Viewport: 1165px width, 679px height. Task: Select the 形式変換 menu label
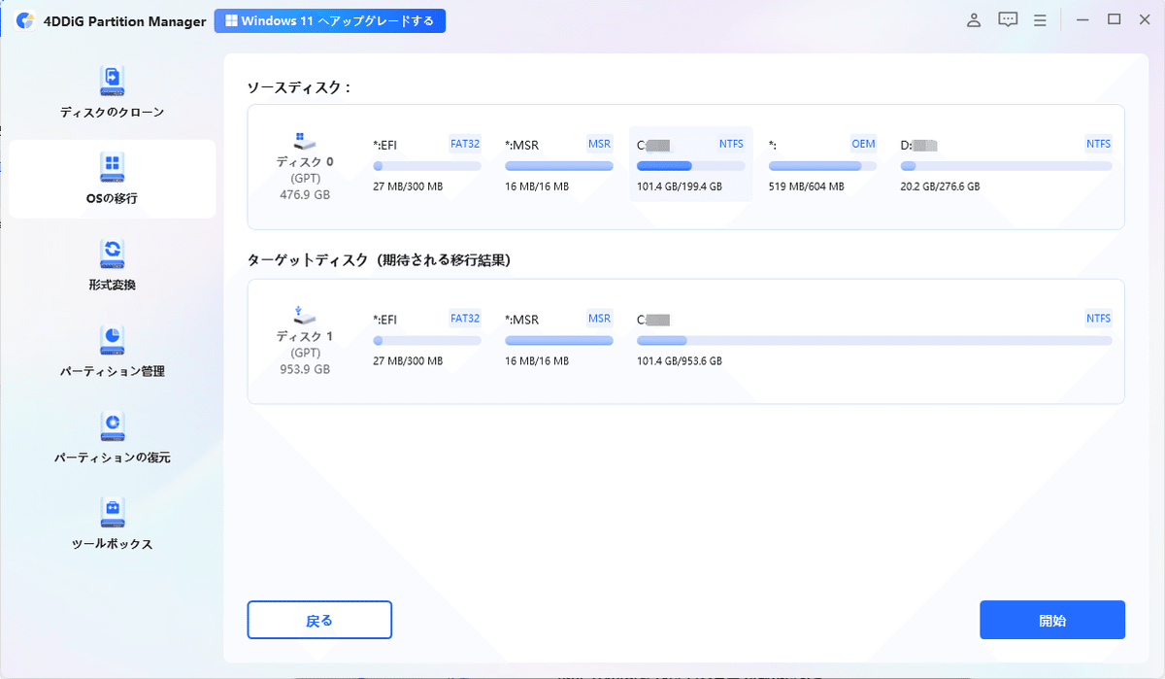(113, 286)
